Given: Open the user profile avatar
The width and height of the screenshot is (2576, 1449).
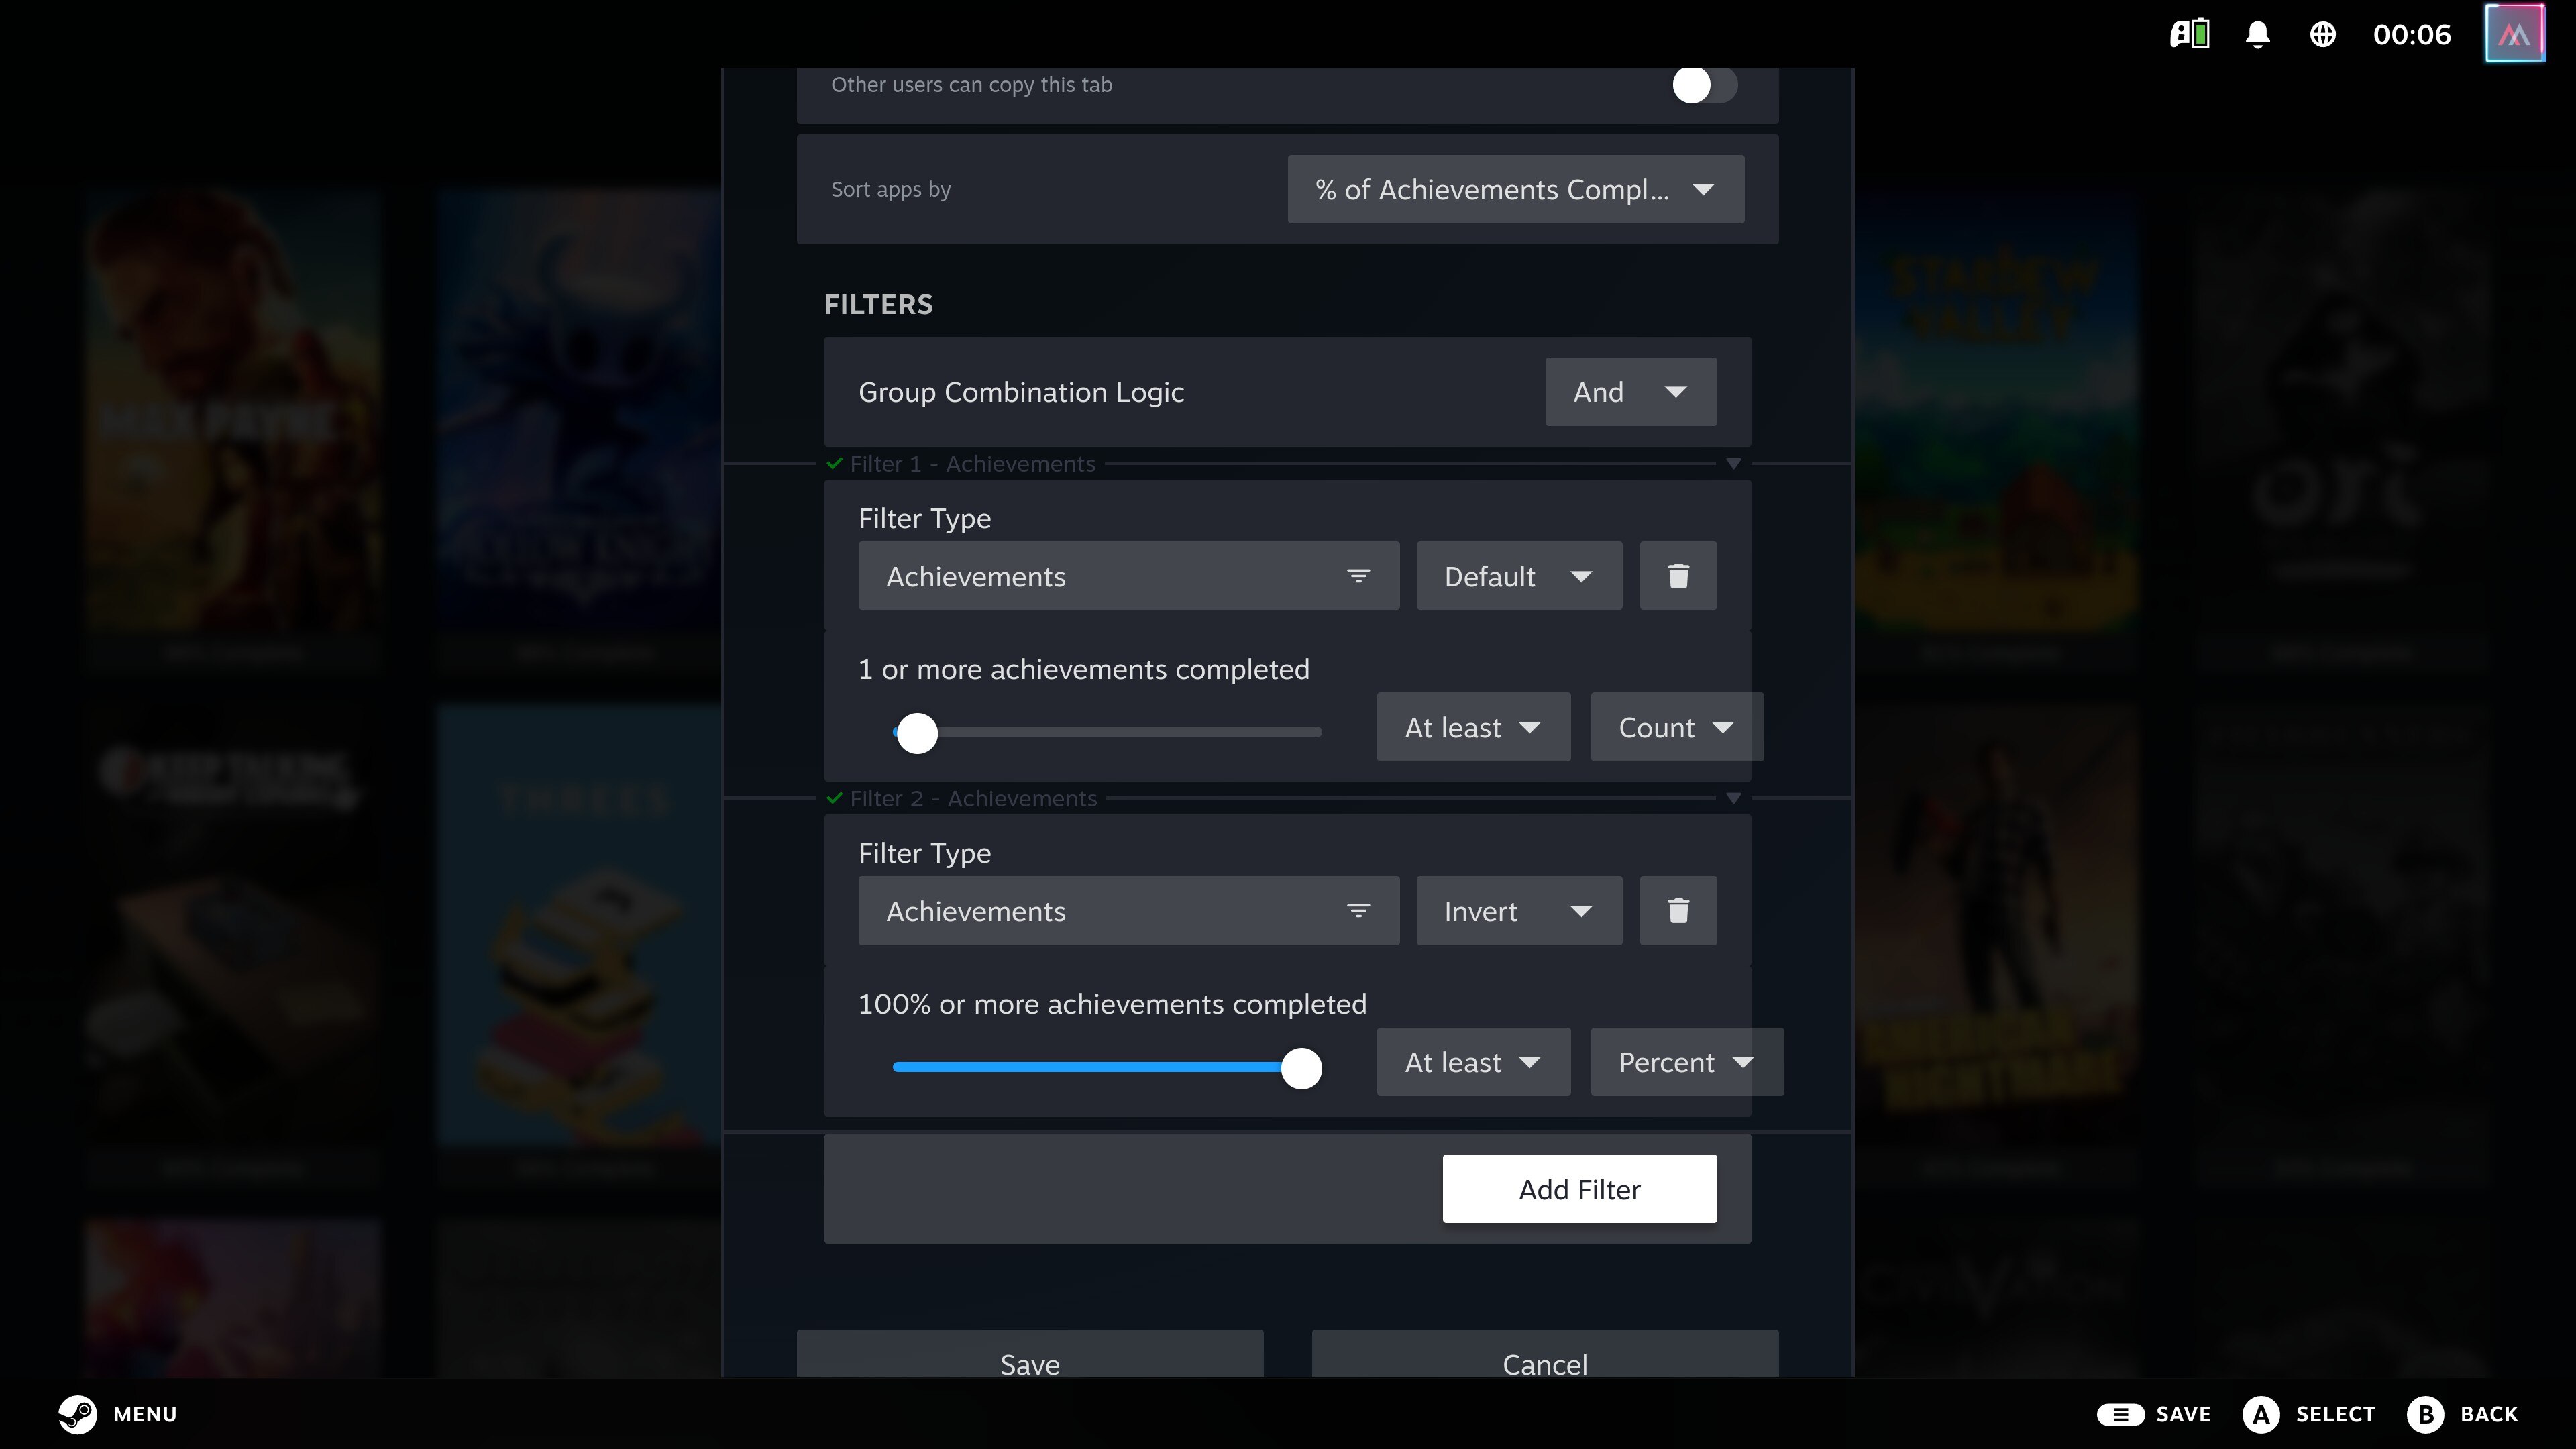Looking at the screenshot, I should pos(2514,34).
